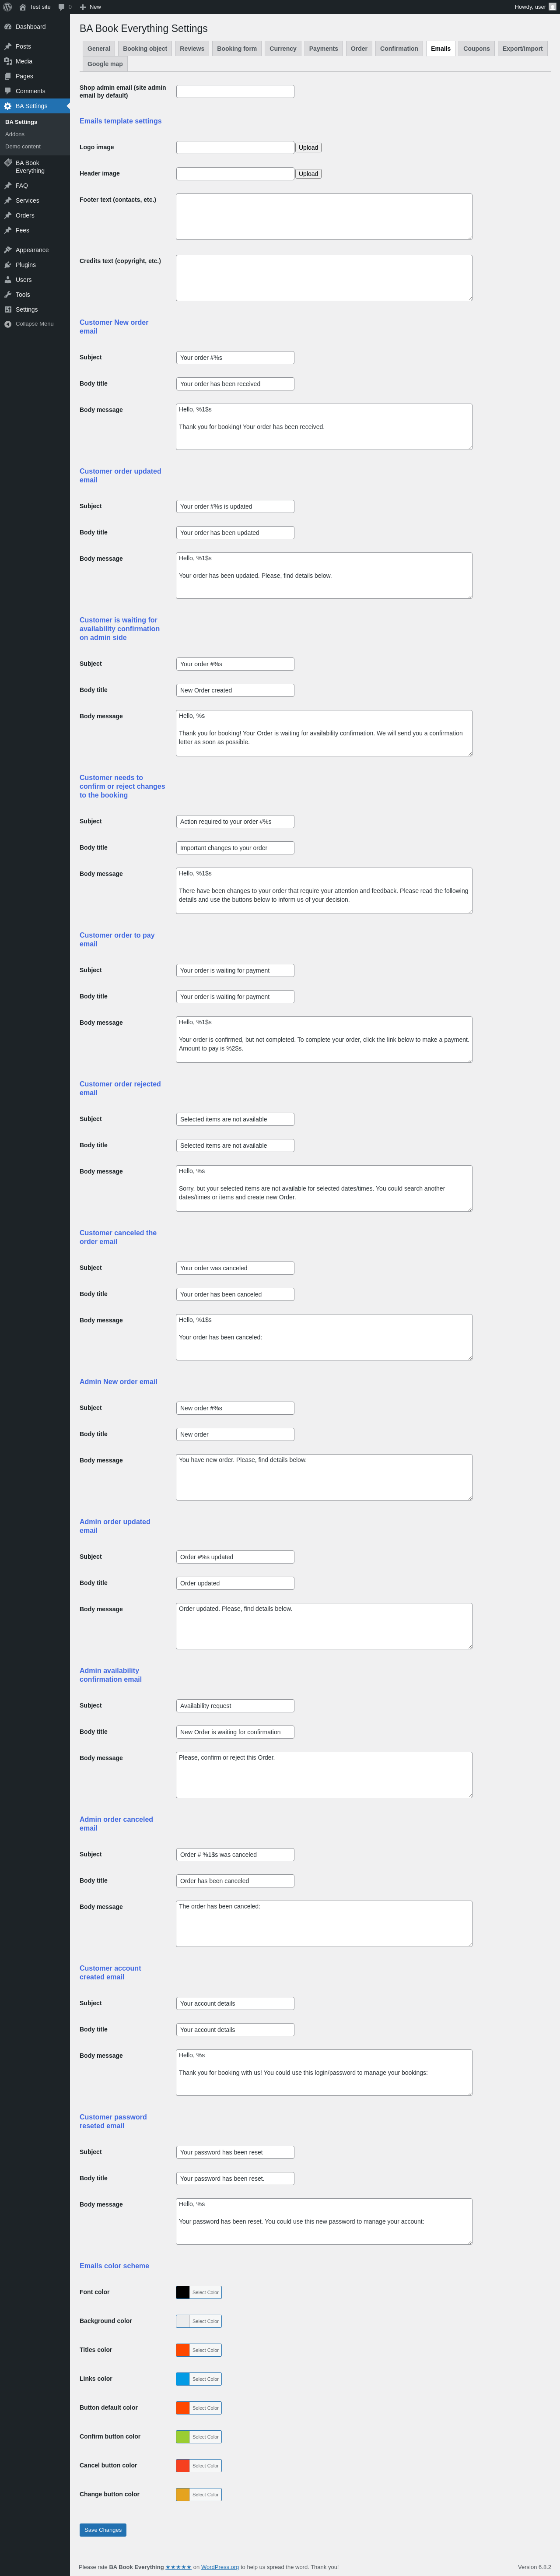Screen dimensions: 560x2576
Task: Click the Appearance brush icon in sidebar
Action: click(x=8, y=250)
